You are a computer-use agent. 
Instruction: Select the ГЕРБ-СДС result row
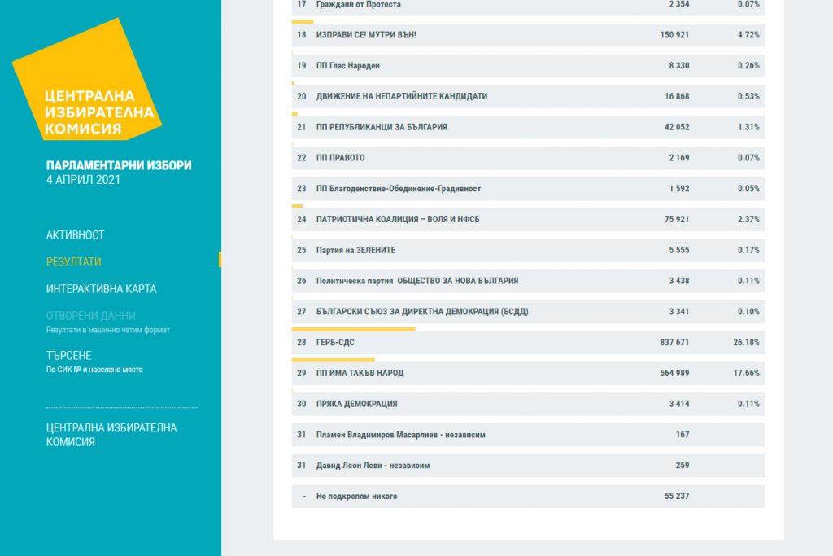[527, 343]
